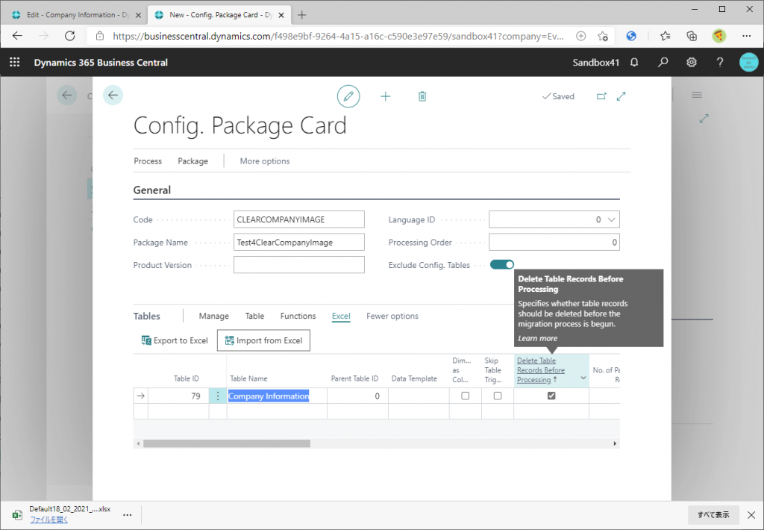
Task: Click the Package Name input field
Action: tap(298, 243)
